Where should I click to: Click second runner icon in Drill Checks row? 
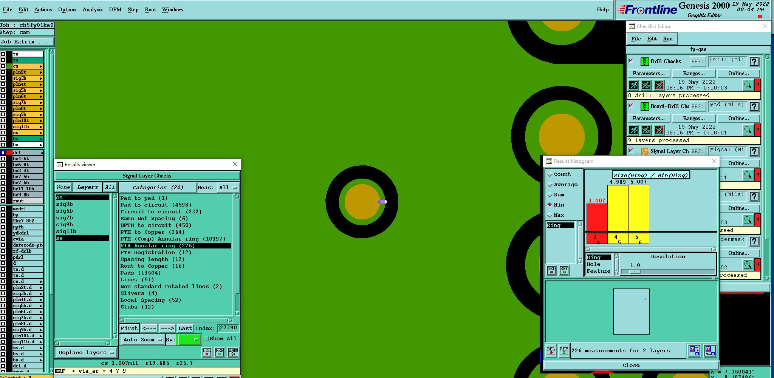coord(646,85)
